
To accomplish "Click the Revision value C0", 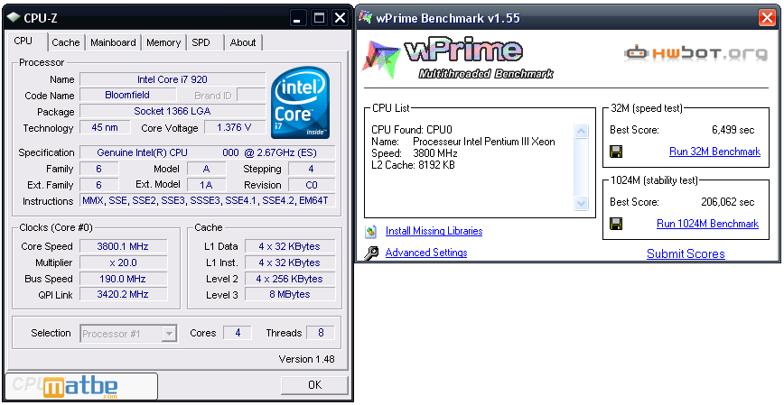I will pos(312,185).
